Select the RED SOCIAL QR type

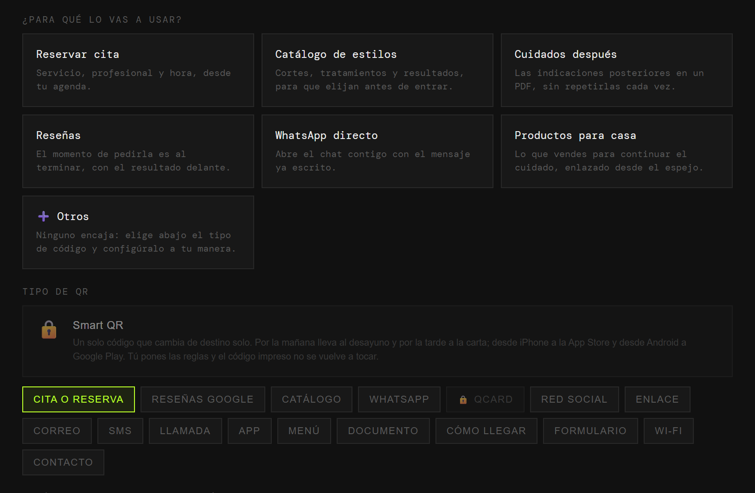point(574,399)
